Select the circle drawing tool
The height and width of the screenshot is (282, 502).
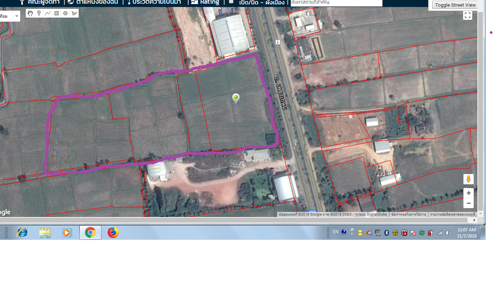click(65, 13)
